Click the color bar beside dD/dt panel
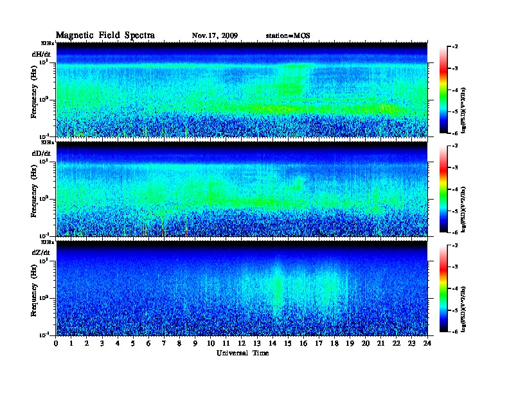This screenshot has height=394, width=509. 443,189
